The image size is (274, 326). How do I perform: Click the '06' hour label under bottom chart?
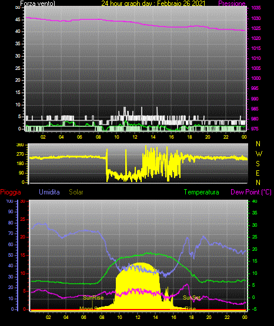[83, 317]
